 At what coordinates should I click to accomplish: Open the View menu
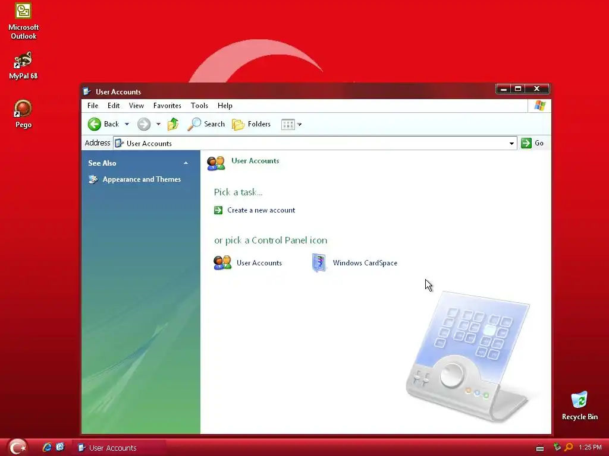click(x=136, y=106)
